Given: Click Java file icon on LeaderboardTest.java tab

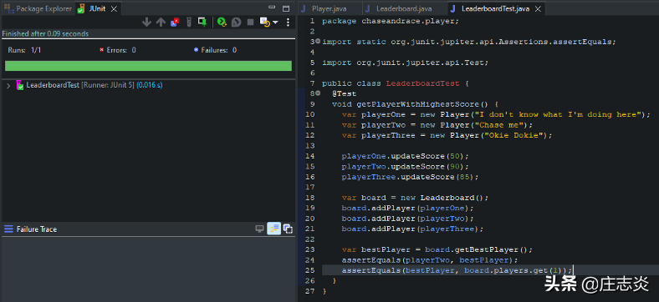Looking at the screenshot, I should (x=453, y=8).
